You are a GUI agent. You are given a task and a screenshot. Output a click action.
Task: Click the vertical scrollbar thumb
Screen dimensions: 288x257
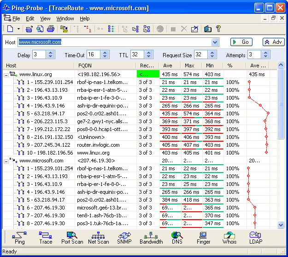click(281, 104)
